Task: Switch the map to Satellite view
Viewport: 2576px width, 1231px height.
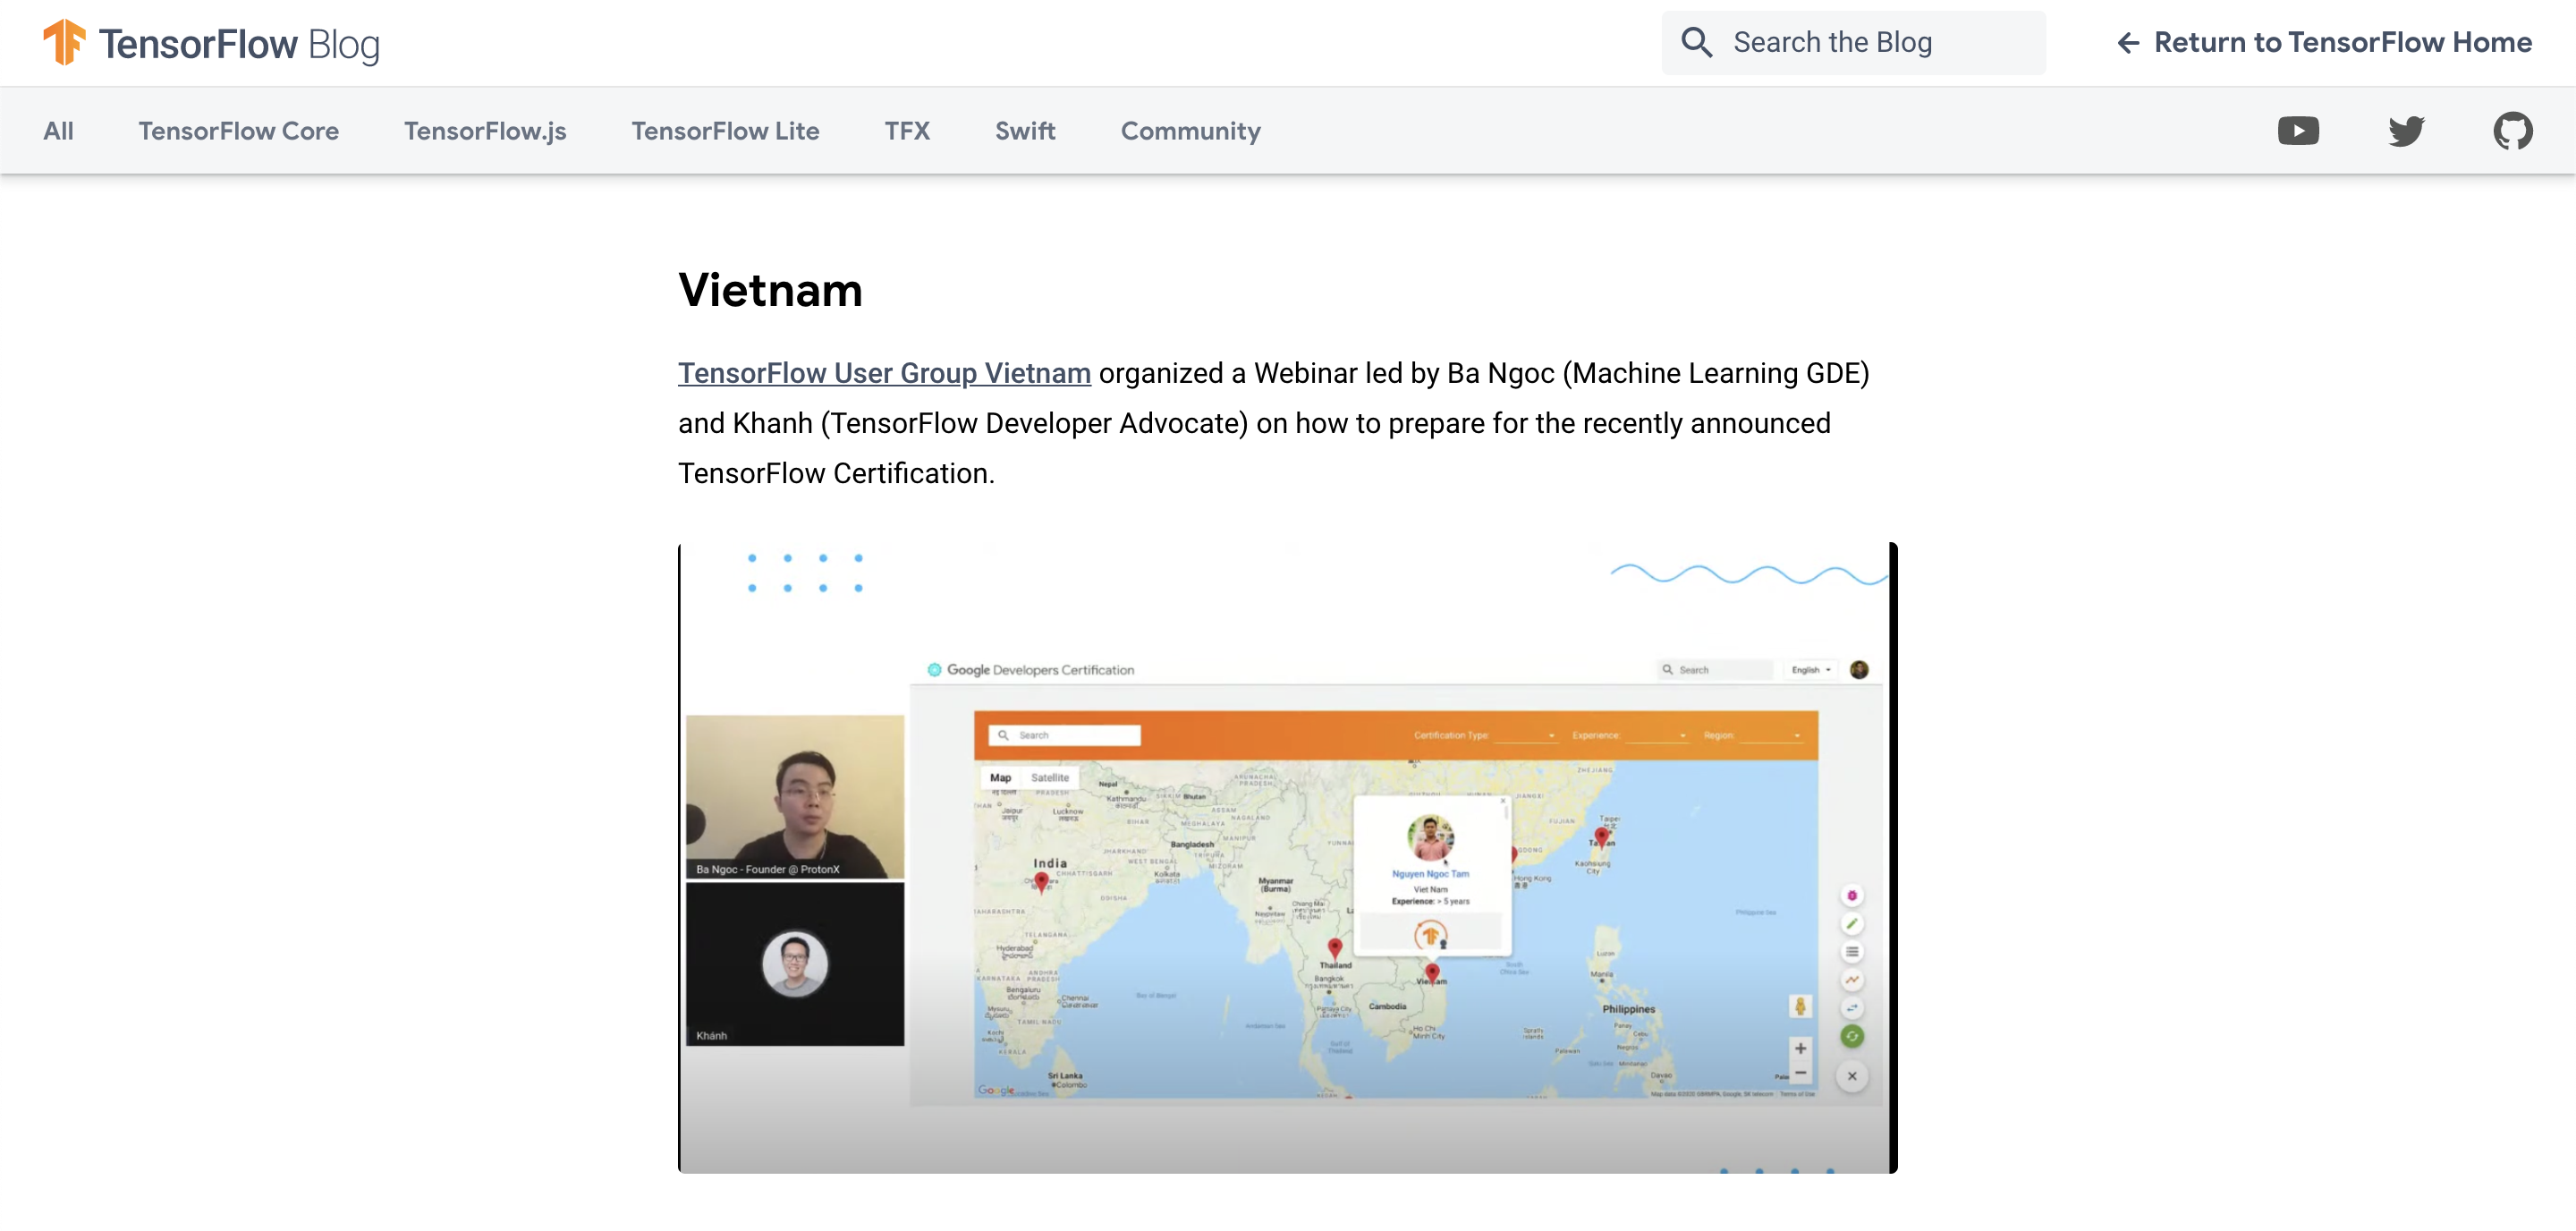Action: pyautogui.click(x=1049, y=777)
